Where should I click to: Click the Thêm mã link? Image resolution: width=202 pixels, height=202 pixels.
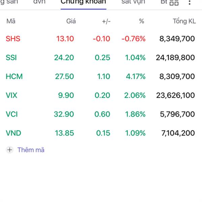click(x=31, y=150)
